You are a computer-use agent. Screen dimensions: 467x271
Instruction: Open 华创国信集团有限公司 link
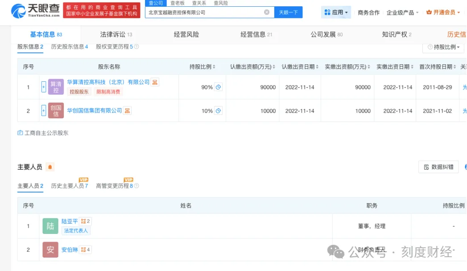coord(95,111)
